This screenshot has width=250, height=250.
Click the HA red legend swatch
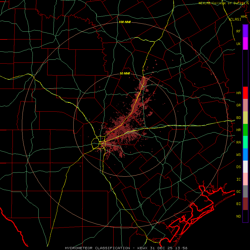(245, 93)
